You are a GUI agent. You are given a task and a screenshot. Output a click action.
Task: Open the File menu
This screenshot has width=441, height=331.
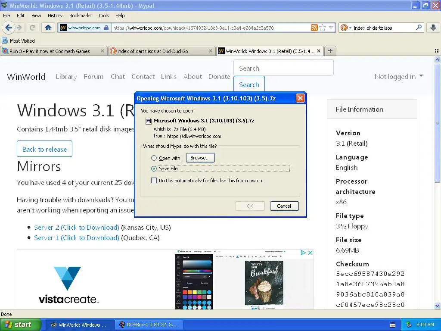6,16
